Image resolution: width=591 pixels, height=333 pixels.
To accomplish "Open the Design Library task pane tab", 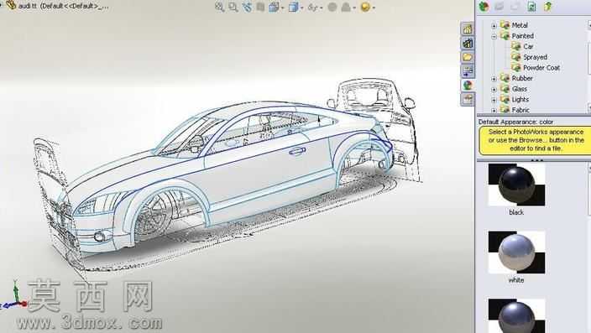I will point(468,44).
